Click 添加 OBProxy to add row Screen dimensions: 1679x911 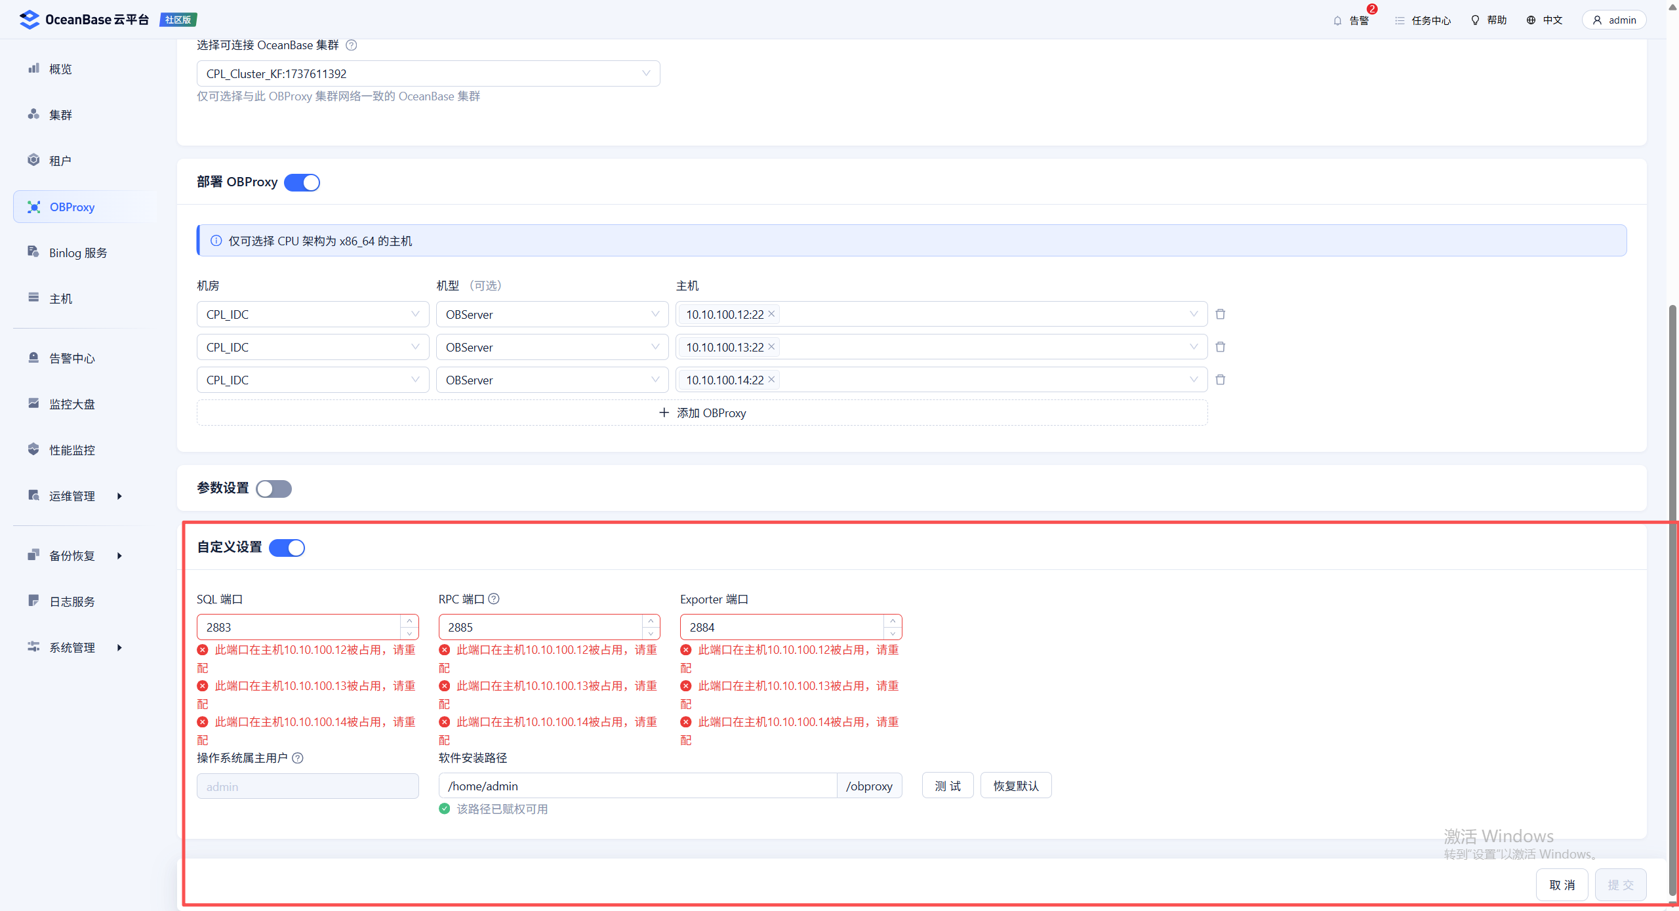point(702,413)
